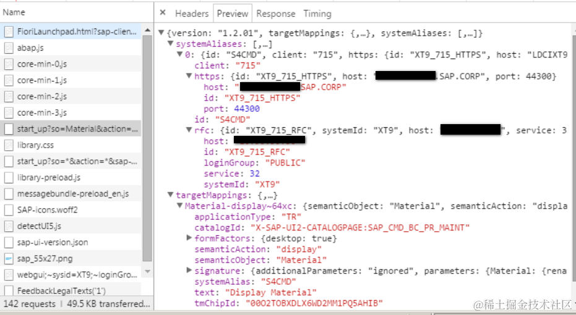Screen dimensions: 576x315
Task: Switch to the Headers tab
Action: [x=192, y=14]
